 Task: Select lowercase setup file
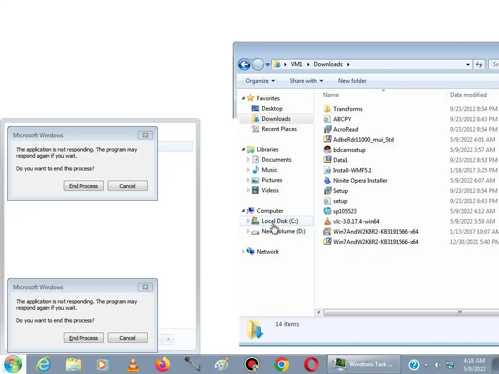point(340,201)
